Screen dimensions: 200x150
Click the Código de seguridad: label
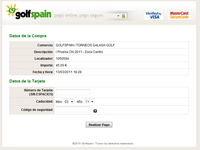click(37, 110)
